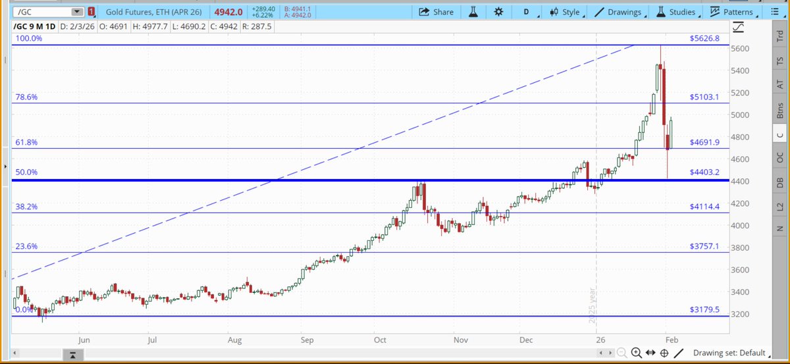Open the candlestick Style menu
790x364 pixels.
pyautogui.click(x=564, y=12)
